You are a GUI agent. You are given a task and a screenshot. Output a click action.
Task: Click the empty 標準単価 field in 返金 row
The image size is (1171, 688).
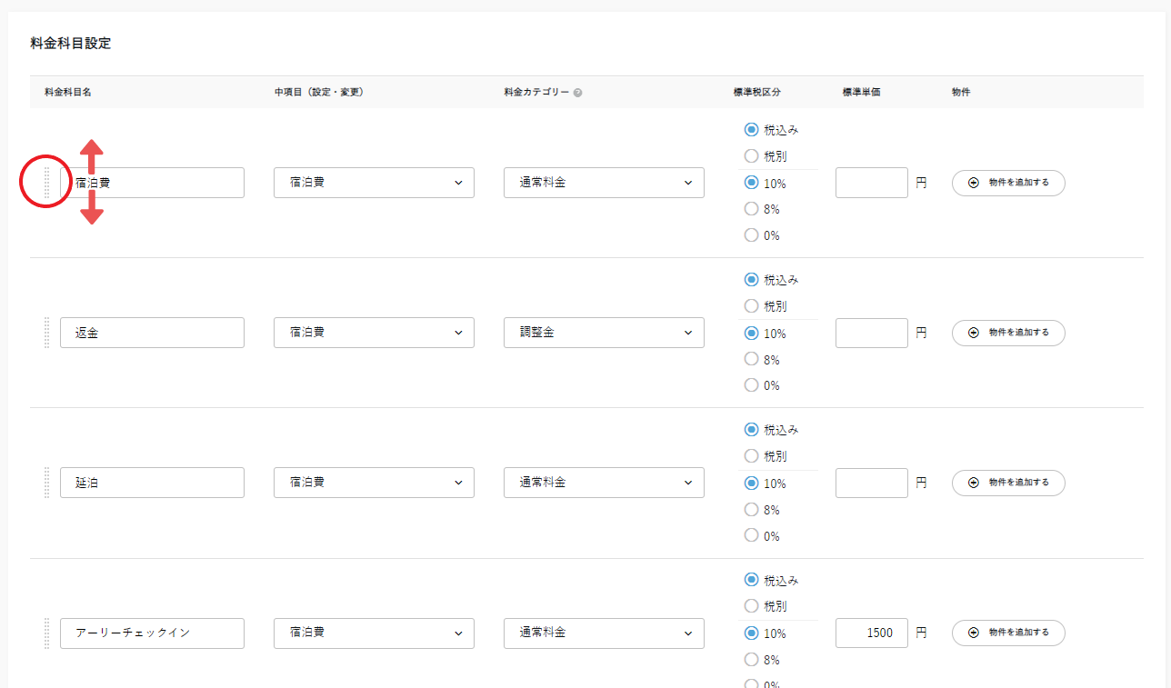[x=871, y=333]
